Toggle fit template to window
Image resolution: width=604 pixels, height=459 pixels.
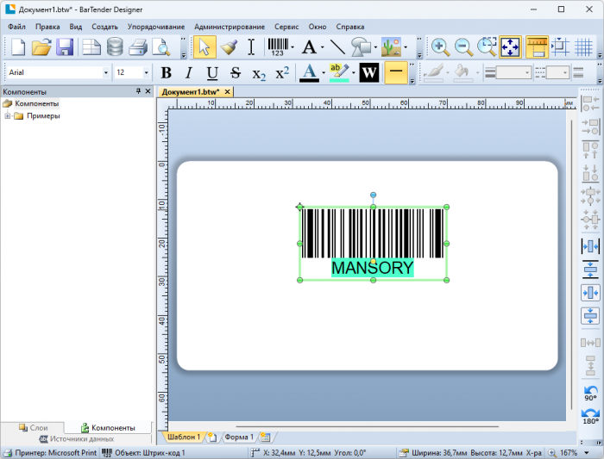pos(511,47)
